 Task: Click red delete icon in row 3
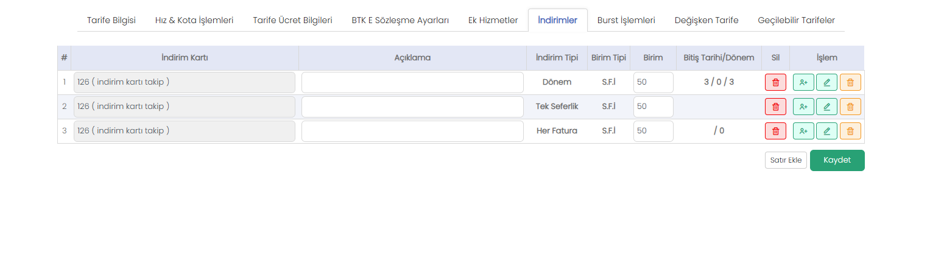coord(775,131)
